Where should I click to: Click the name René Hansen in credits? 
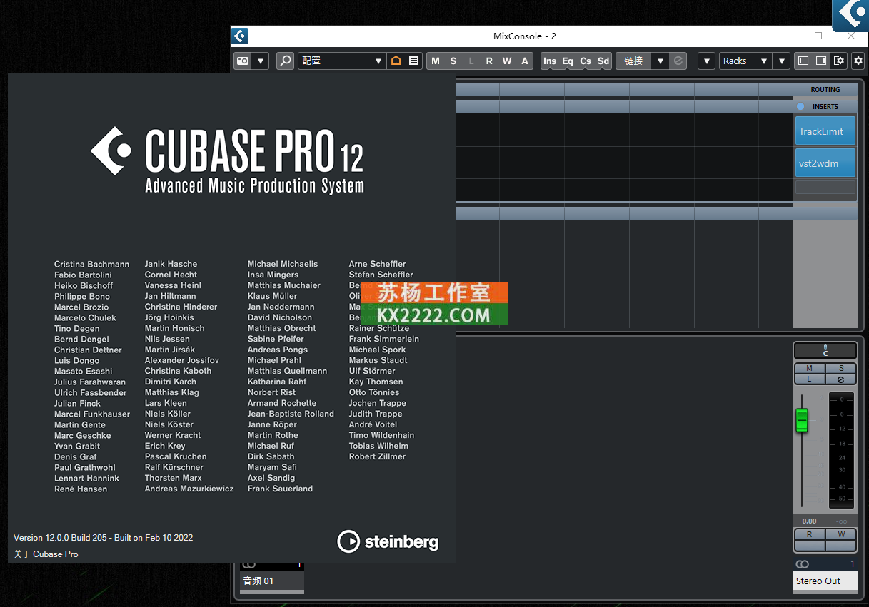pyautogui.click(x=81, y=489)
